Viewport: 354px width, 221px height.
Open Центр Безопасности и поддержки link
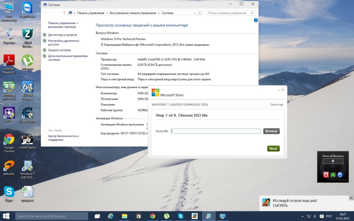tap(63, 138)
